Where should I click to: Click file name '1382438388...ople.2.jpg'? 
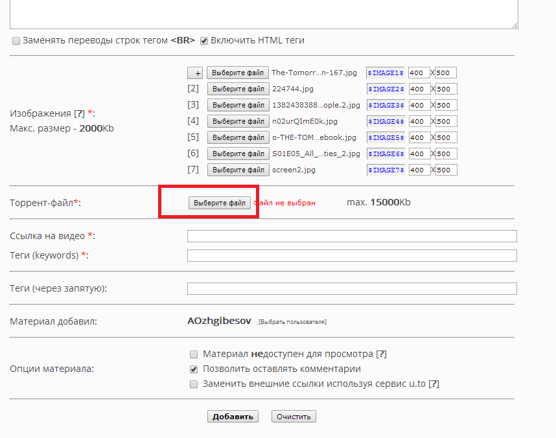click(x=316, y=106)
